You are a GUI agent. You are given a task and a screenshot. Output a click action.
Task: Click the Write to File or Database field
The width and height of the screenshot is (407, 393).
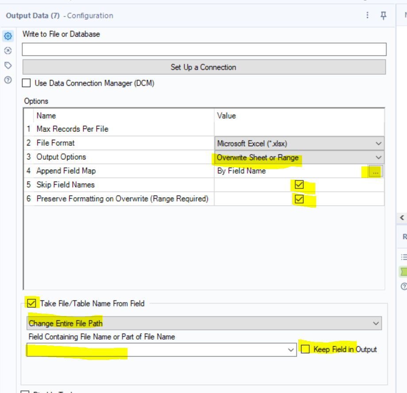(x=204, y=49)
